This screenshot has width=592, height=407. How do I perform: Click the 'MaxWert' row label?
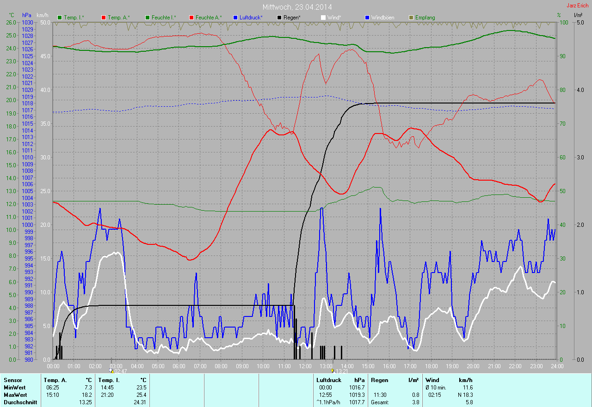coord(14,395)
